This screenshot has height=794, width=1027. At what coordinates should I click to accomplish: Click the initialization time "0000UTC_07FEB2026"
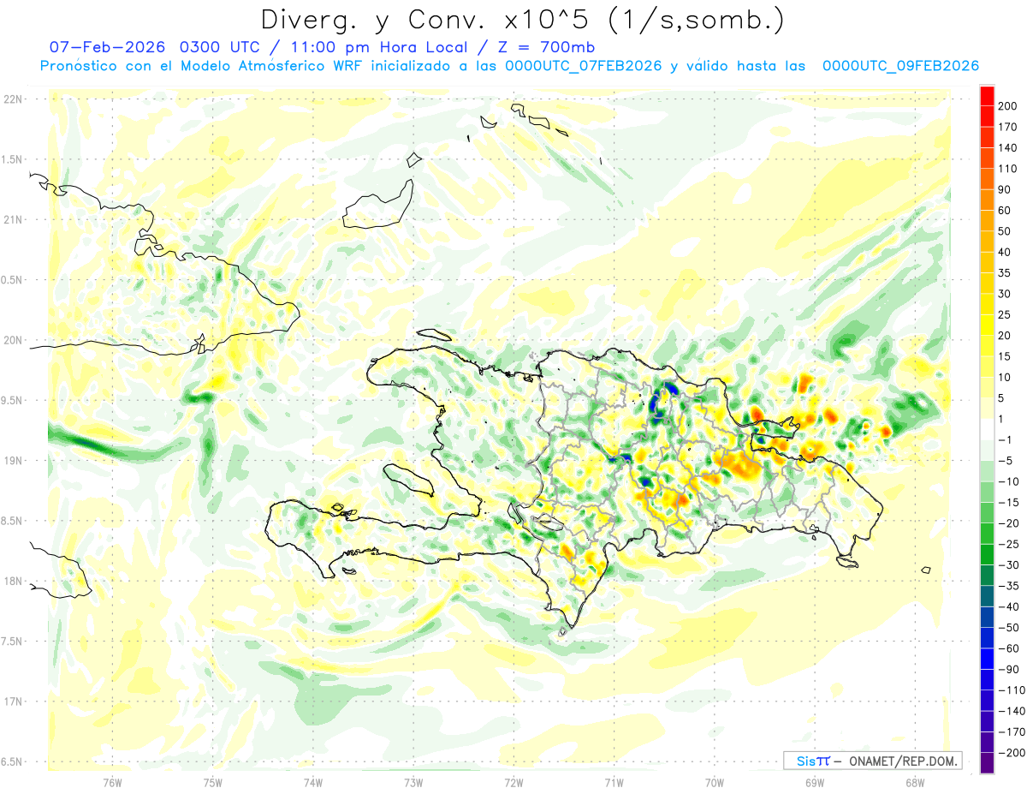click(x=583, y=66)
